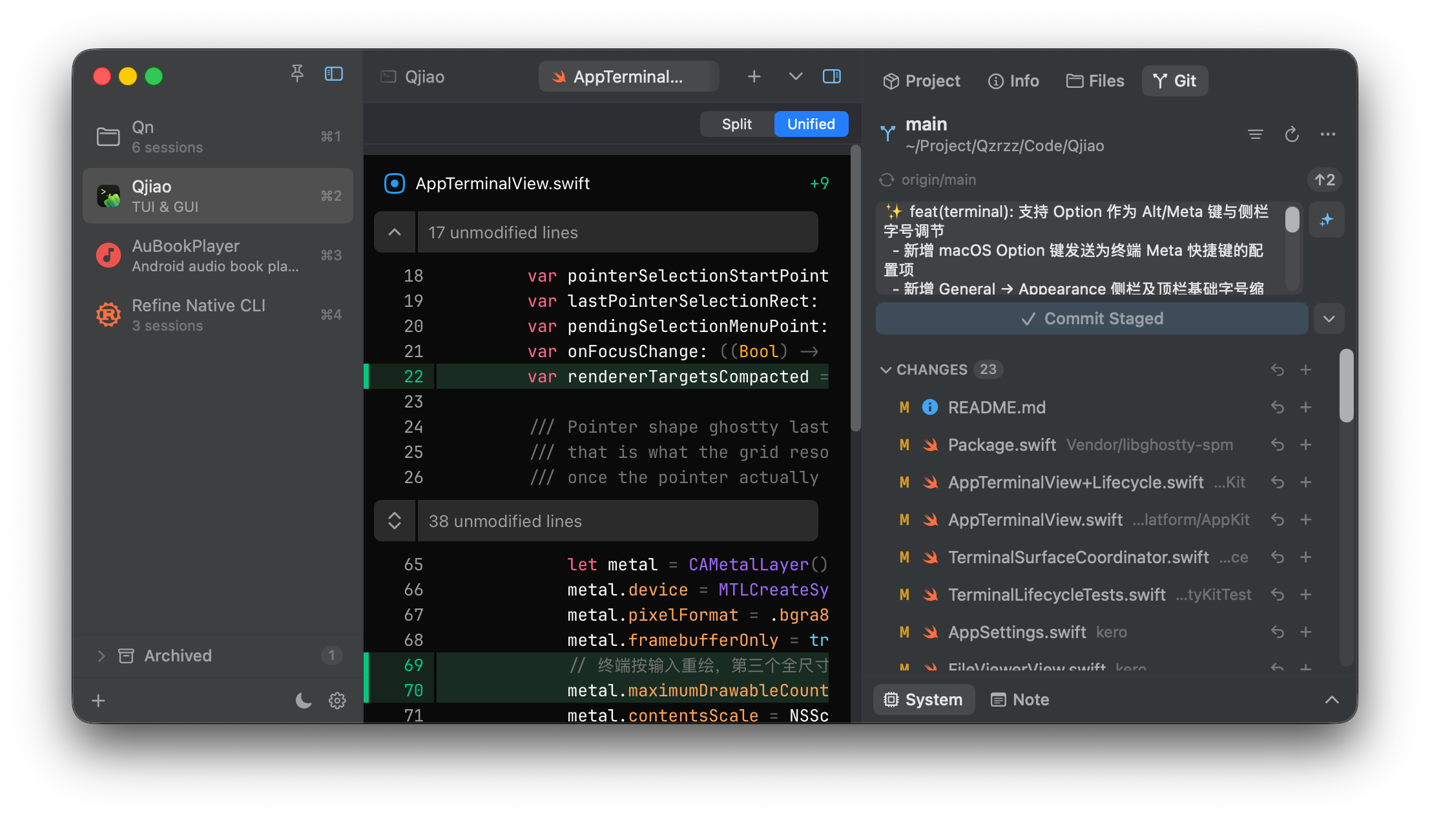Toggle the left sidebar panel icon
The image size is (1430, 819).
point(333,74)
